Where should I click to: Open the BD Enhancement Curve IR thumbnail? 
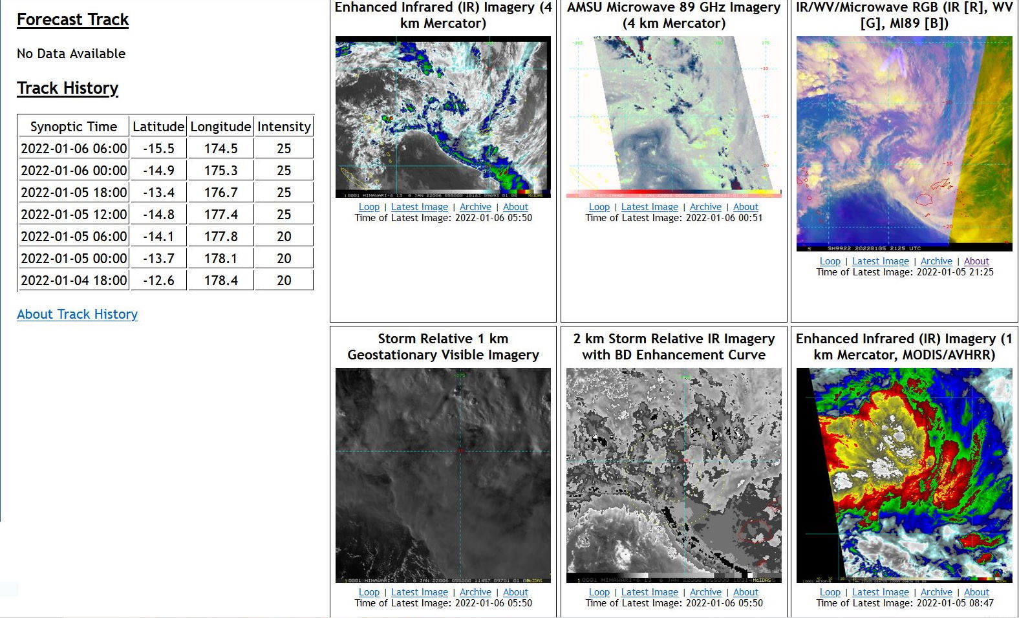[x=674, y=475]
